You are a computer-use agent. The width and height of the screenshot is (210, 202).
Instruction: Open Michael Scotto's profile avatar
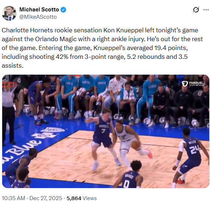pos(9,13)
